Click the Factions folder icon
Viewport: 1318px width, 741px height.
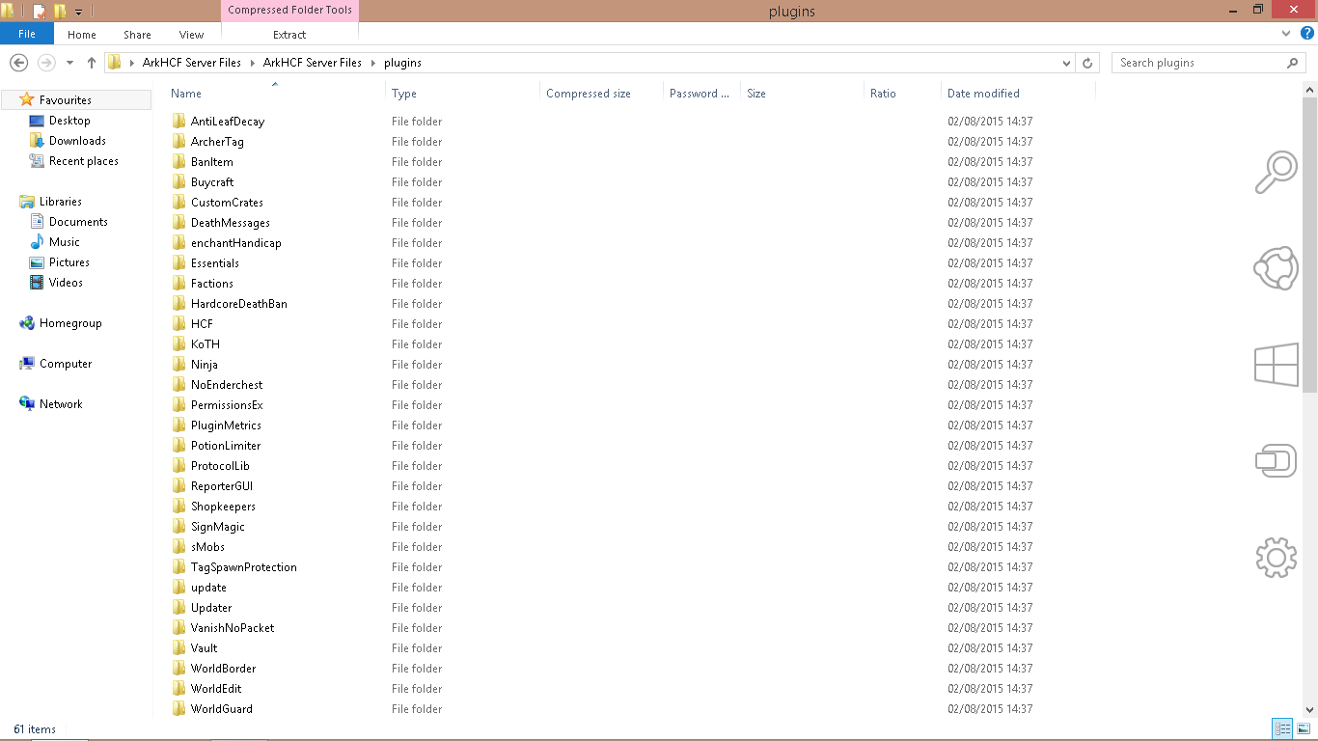coord(178,284)
